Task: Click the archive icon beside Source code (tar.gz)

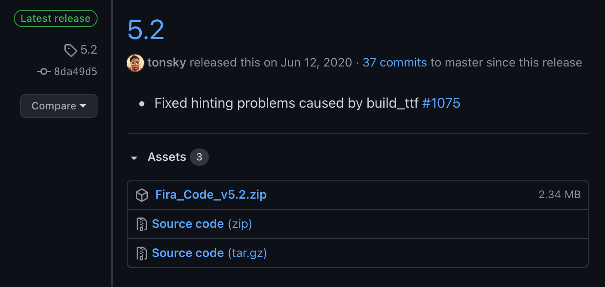Action: (141, 253)
